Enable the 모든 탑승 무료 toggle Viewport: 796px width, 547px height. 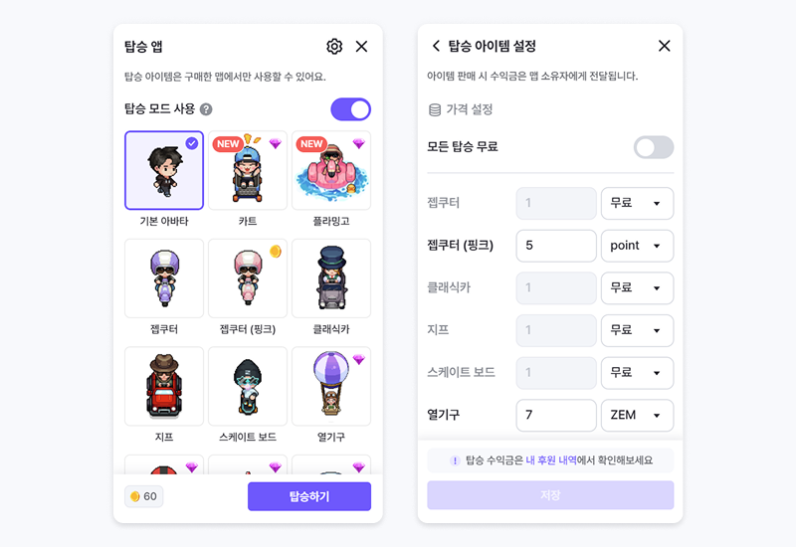pyautogui.click(x=654, y=147)
